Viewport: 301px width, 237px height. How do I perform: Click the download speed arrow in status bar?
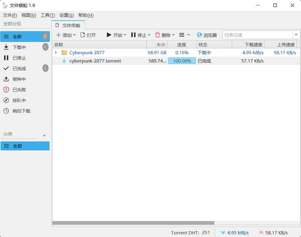223,233
